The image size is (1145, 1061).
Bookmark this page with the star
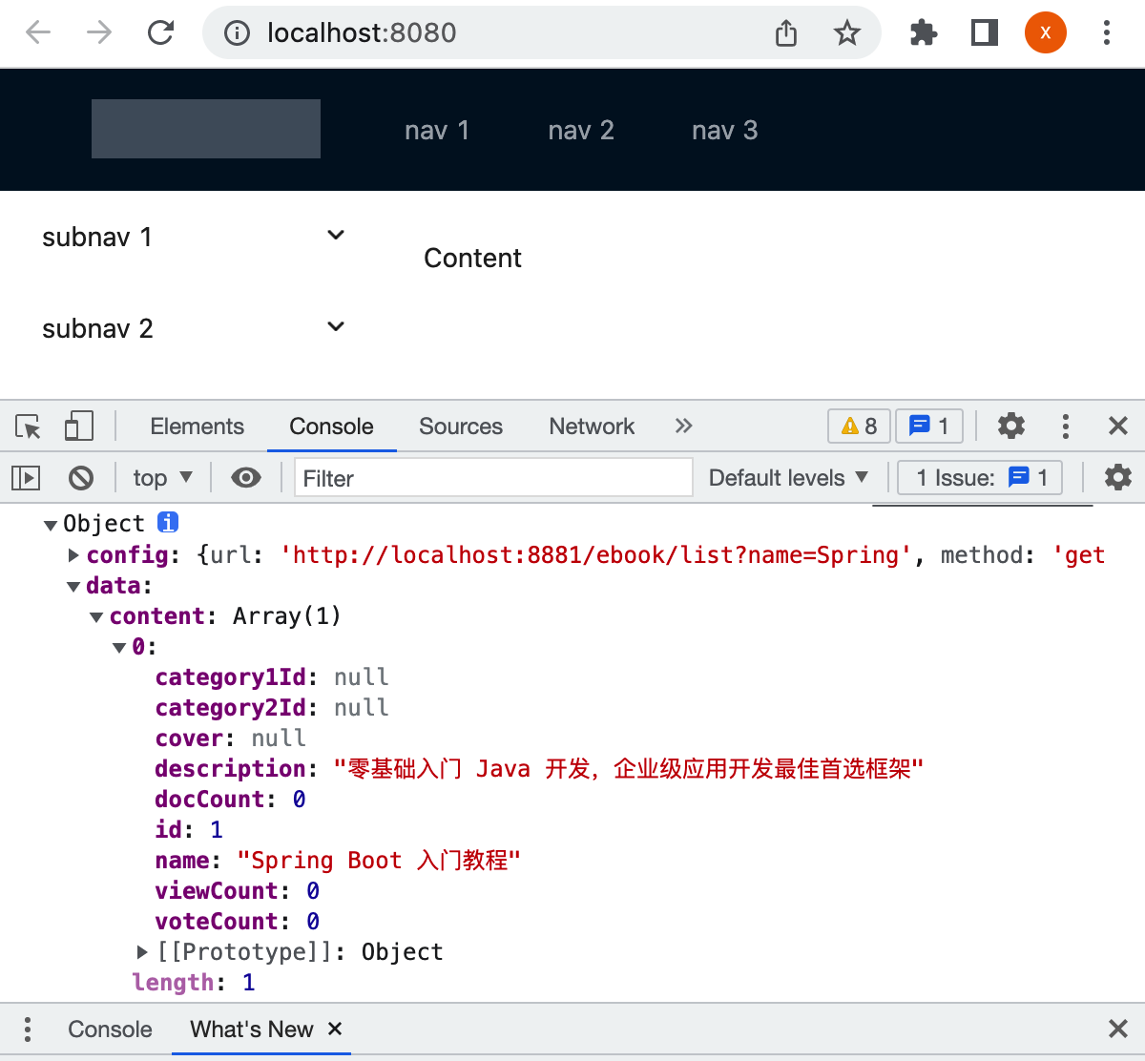pyautogui.click(x=847, y=33)
